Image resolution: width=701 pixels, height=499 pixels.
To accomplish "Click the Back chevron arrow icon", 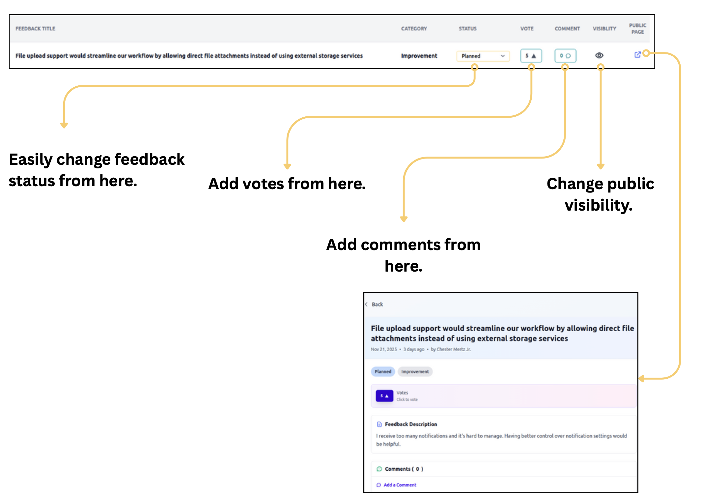I will point(366,304).
